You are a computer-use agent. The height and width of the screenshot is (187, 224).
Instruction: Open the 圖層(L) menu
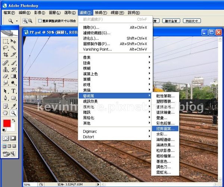(55, 13)
